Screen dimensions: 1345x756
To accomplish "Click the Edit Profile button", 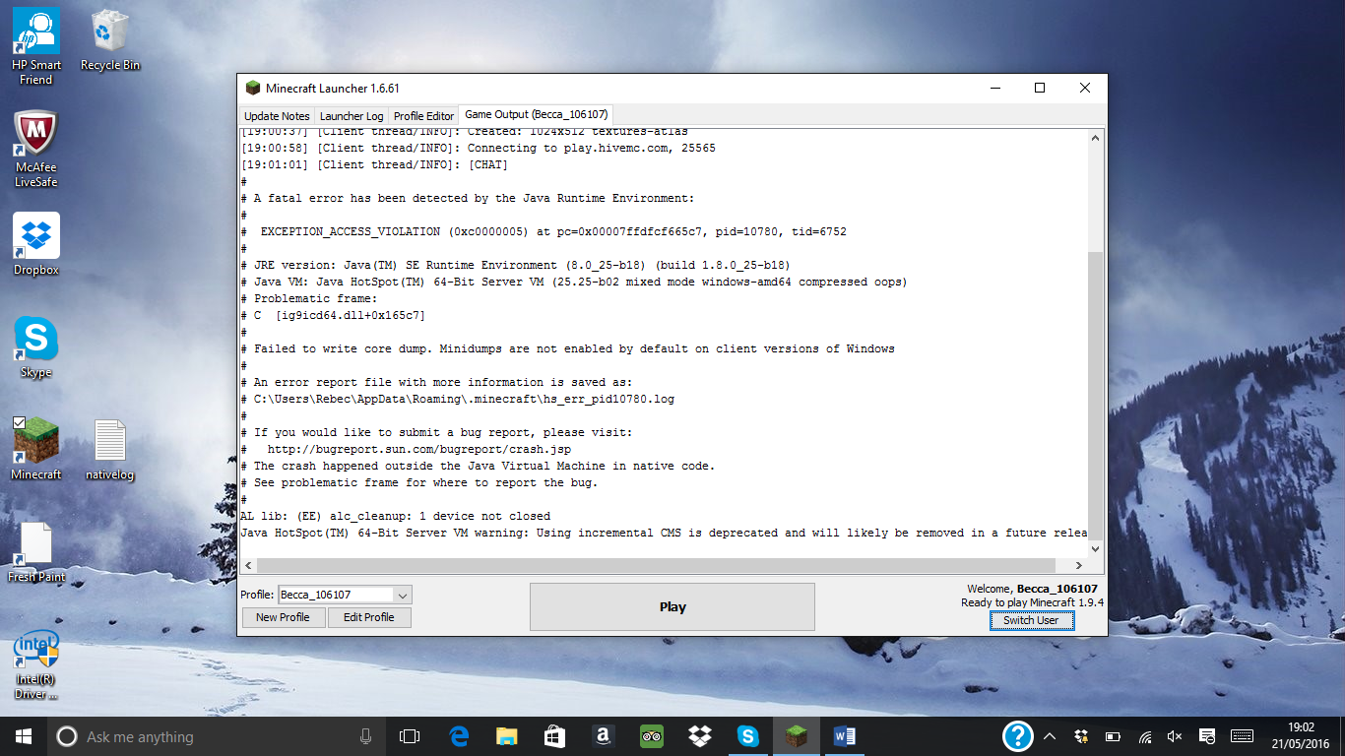I will coord(368,617).
